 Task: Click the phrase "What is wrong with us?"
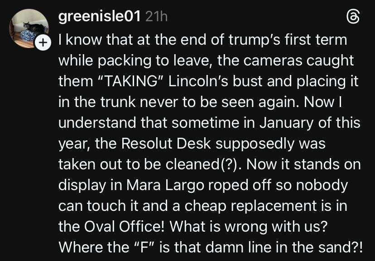(248, 226)
